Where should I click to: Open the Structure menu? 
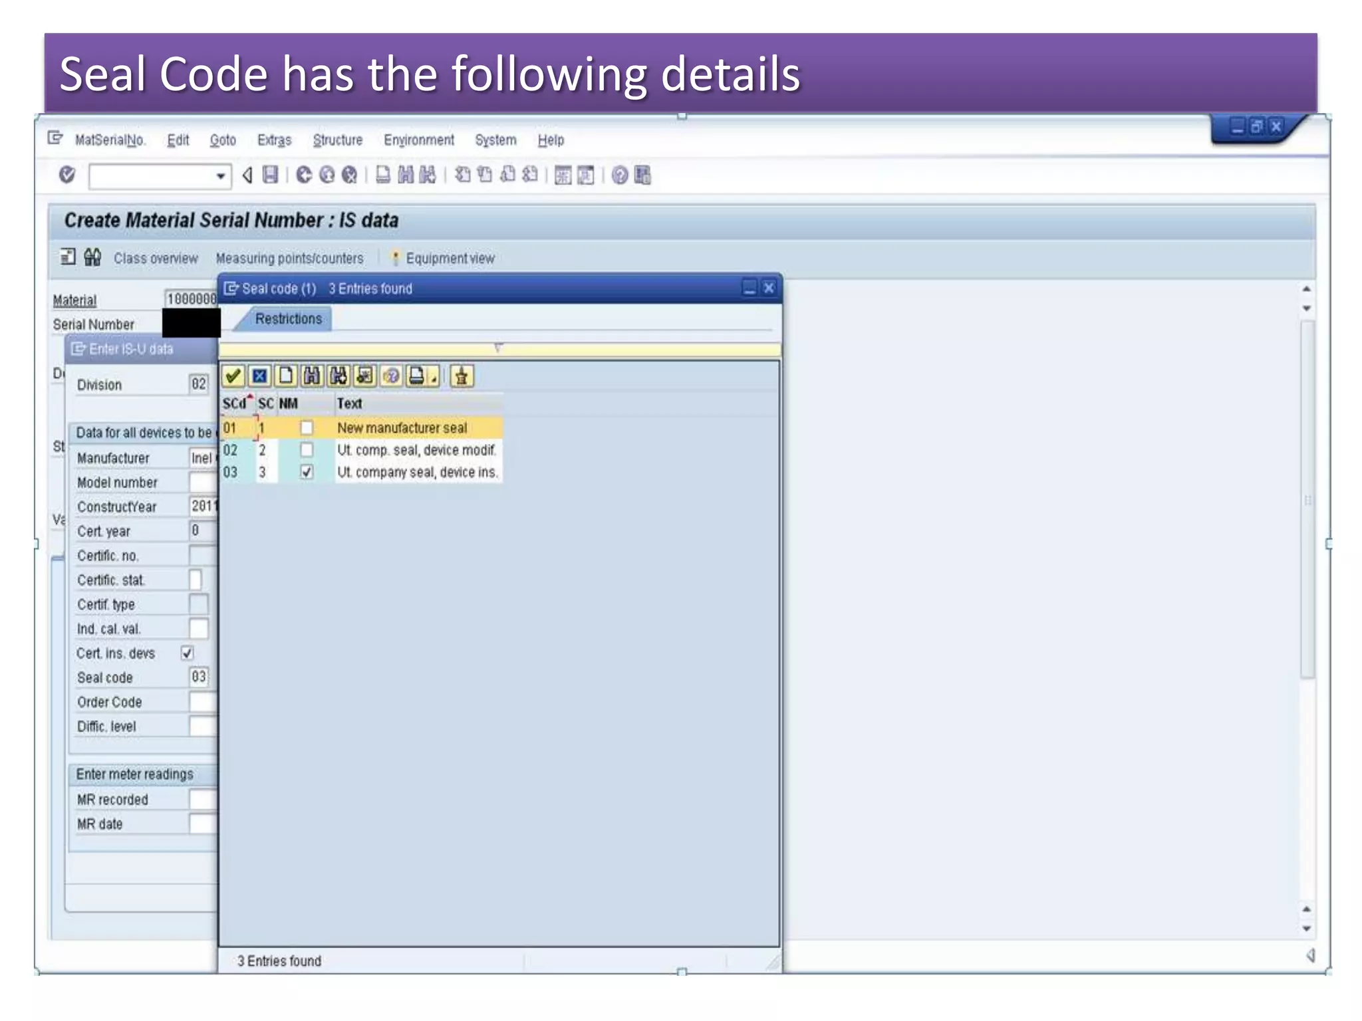(338, 140)
